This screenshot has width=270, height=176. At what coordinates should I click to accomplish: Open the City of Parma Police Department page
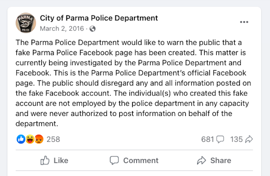tap(98, 18)
